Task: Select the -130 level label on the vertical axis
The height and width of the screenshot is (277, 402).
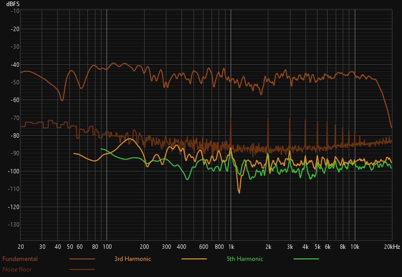Action: coord(12,225)
